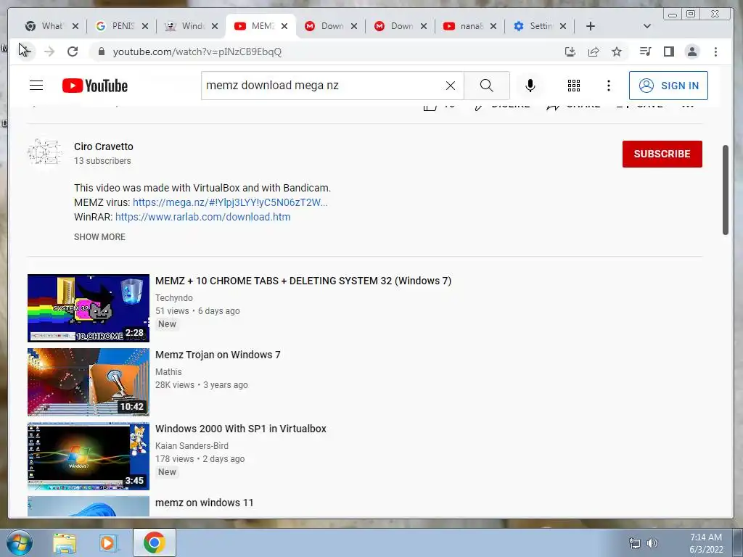743x557 pixels.
Task: Open title Windows 2000 With SP1 in Virtualbox
Action: pos(241,429)
